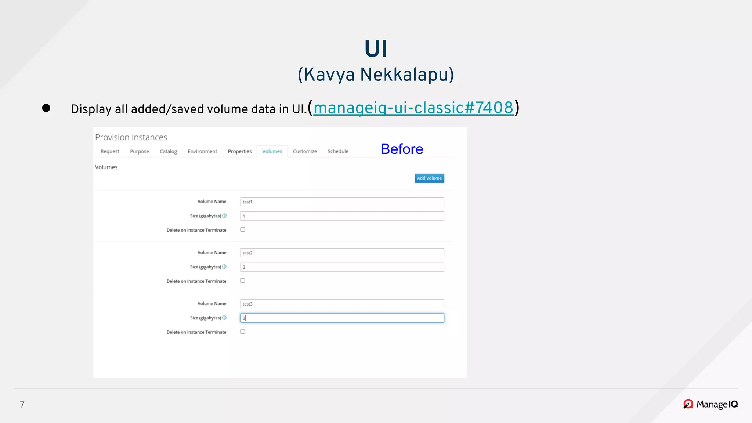Select the Environment tab
The image size is (752, 423).
(x=202, y=151)
